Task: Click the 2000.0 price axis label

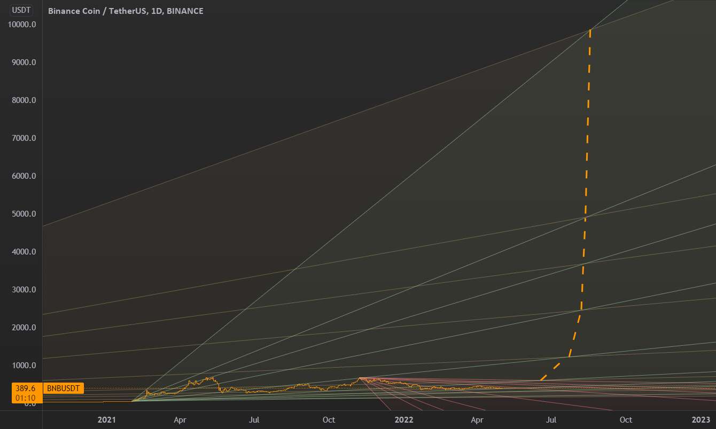Action: tap(24, 328)
